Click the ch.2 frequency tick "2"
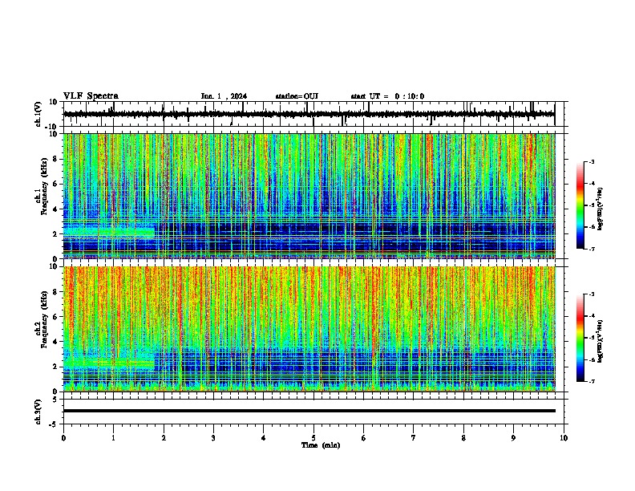The image size is (635, 491). pyautogui.click(x=56, y=367)
